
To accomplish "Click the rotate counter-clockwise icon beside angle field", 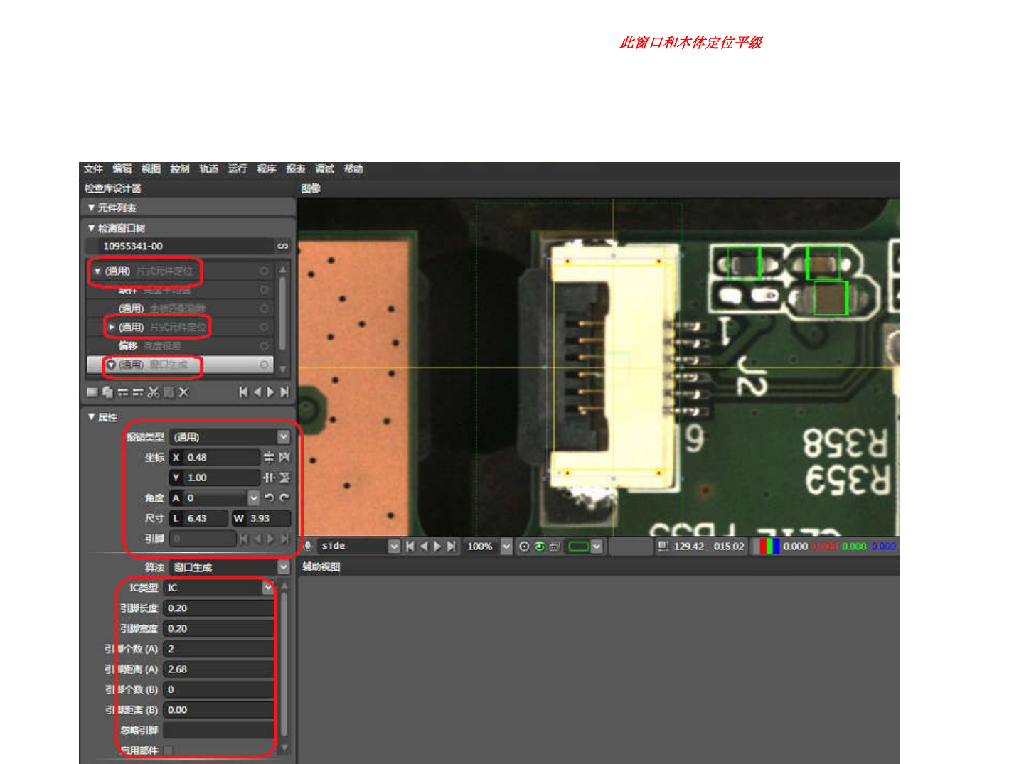I will click(269, 498).
